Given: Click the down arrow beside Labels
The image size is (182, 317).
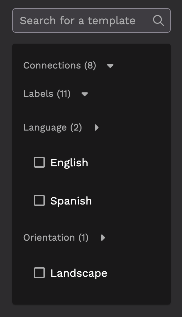Looking at the screenshot, I should point(85,94).
